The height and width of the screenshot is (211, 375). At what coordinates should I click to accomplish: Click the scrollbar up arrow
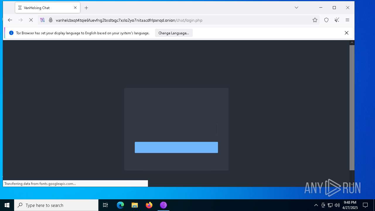352,43
